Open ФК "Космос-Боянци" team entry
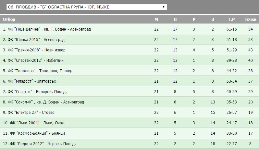The height and width of the screenshot is (149, 259). pos(34,133)
